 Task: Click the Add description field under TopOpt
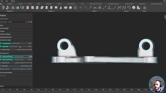(4, 19)
